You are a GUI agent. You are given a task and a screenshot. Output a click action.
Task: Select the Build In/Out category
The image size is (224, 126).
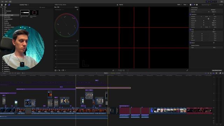[x=7, y=17]
